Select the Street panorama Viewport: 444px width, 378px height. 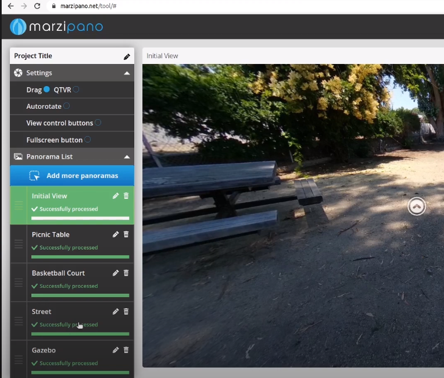click(72, 321)
